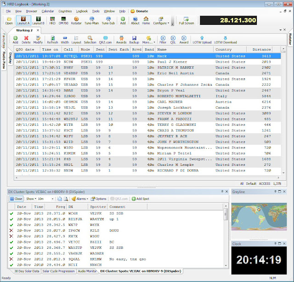Switch to Solar Cycle Progression tab
Screen dimensions: 294x282
click(58, 271)
